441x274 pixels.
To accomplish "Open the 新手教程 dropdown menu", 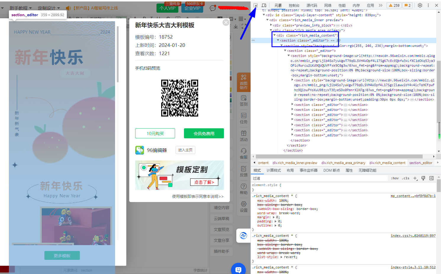I will point(20,8).
